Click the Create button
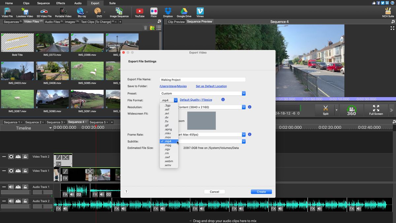The height and width of the screenshot is (223, 396). pos(261,192)
